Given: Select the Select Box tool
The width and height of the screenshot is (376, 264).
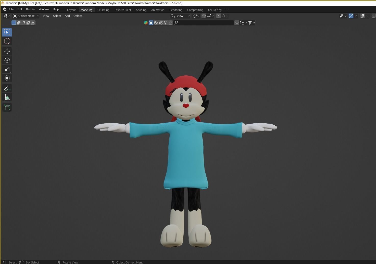Looking at the screenshot, I should [7, 32].
